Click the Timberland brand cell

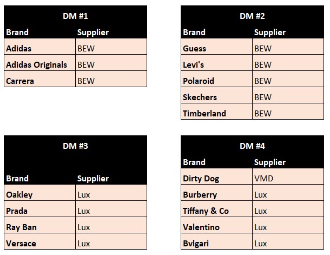point(216,113)
